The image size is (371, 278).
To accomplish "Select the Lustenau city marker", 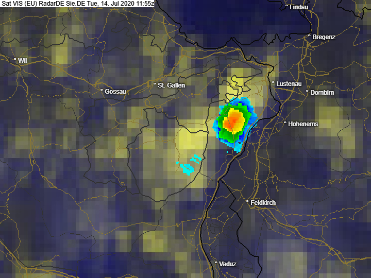I will [273, 82].
